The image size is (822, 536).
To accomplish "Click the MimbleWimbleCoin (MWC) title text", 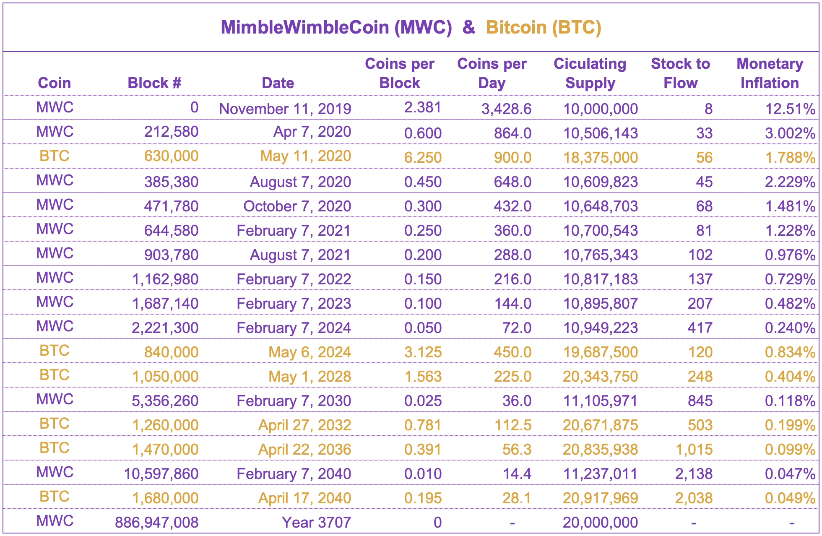I will [x=336, y=28].
